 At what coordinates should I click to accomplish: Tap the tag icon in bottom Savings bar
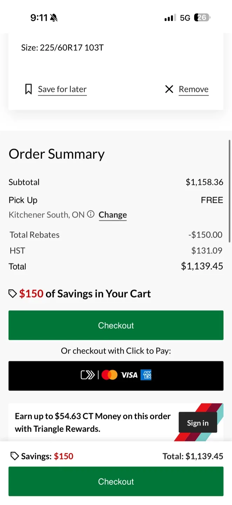point(14,456)
